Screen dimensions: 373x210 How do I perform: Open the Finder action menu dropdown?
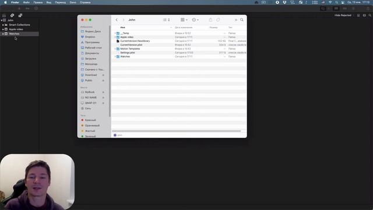coord(195,20)
